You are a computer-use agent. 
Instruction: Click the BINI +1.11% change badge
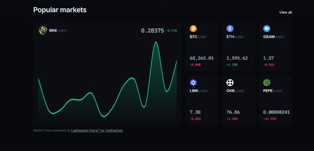pyautogui.click(x=172, y=31)
